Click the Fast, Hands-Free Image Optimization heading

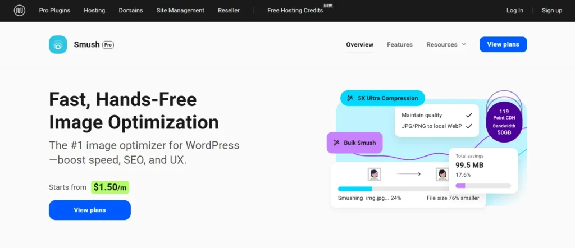pyautogui.click(x=134, y=111)
